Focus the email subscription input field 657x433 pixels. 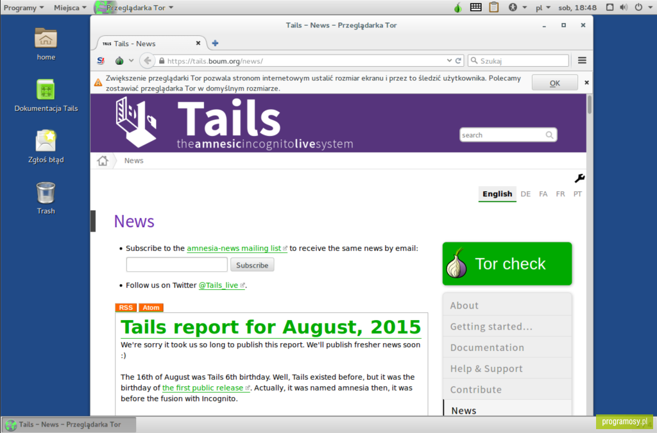(177, 265)
